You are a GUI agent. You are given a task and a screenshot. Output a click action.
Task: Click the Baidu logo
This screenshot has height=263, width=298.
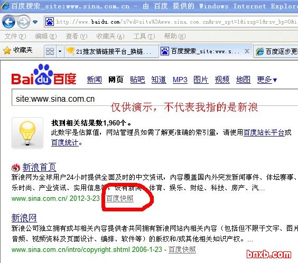pos(44,74)
